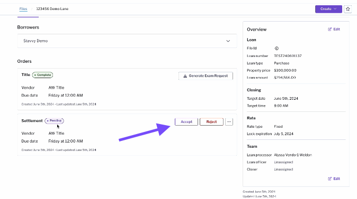Screen dimensions: 357x199
Task: Click the Closer Unassigned value
Action: point(283,169)
